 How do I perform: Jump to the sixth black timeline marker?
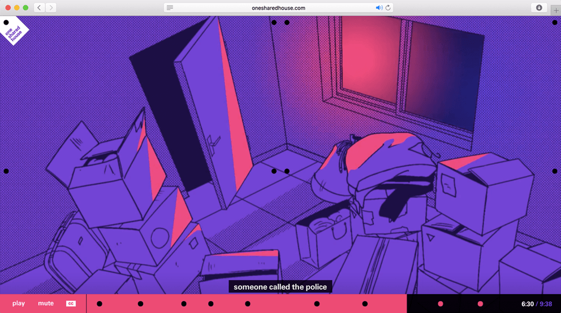point(317,304)
